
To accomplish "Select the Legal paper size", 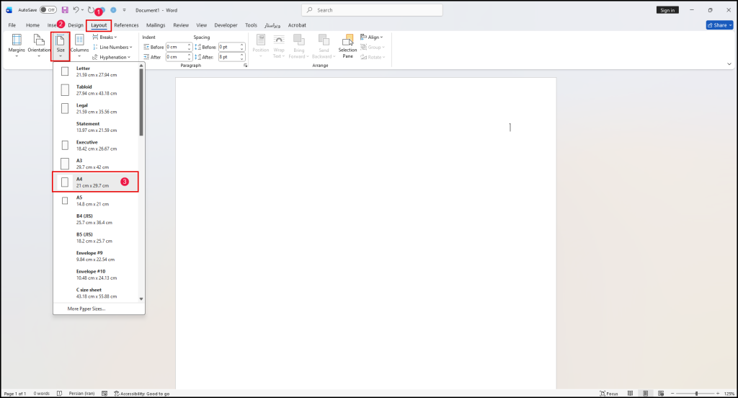I will tap(96, 108).
